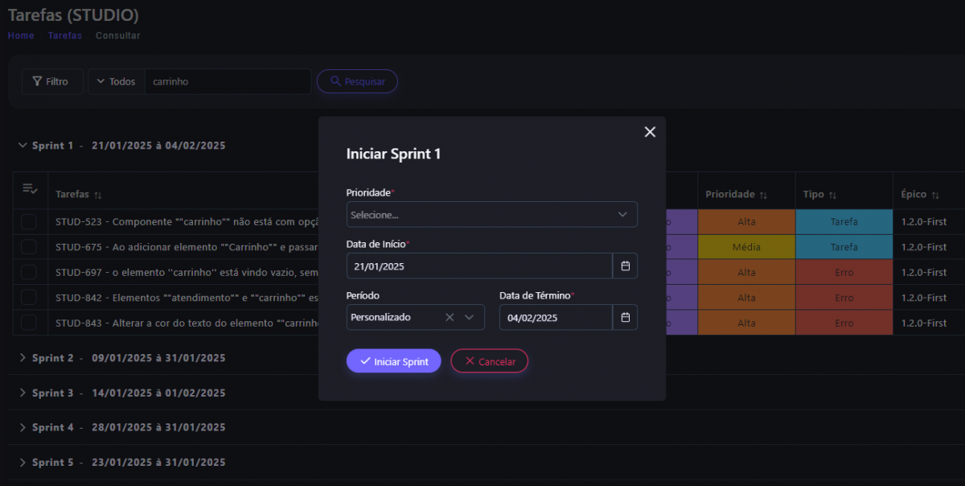965x486 pixels.
Task: Select the checkbox for STUD-697 row
Action: [29, 273]
